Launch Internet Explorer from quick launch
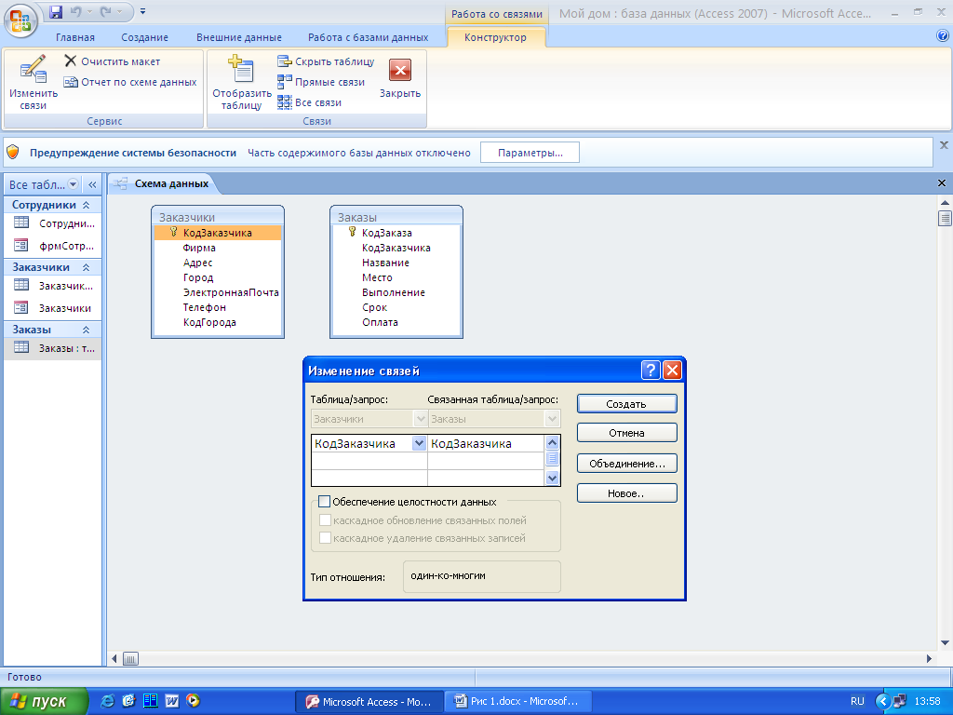The image size is (953, 715). pyautogui.click(x=107, y=701)
